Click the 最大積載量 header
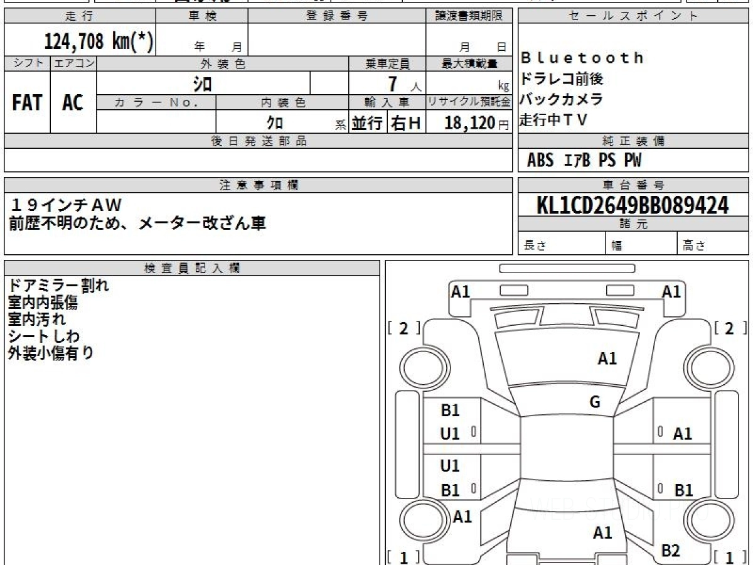The width and height of the screenshot is (753, 565). tap(469, 63)
